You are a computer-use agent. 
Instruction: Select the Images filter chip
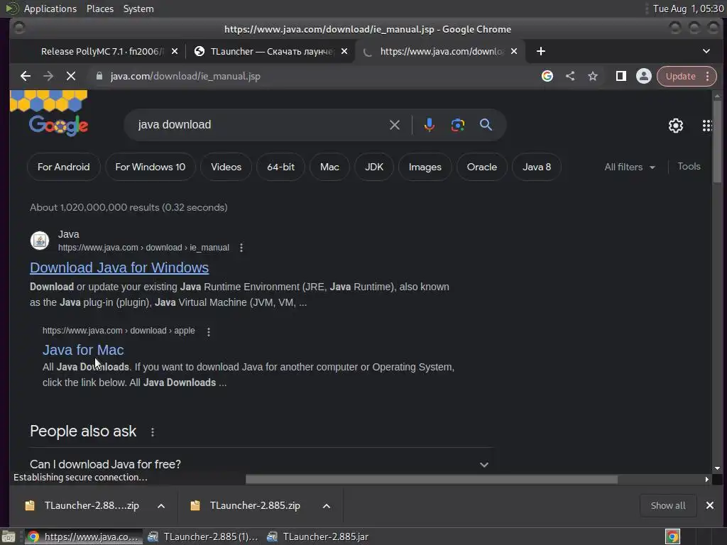coord(425,167)
